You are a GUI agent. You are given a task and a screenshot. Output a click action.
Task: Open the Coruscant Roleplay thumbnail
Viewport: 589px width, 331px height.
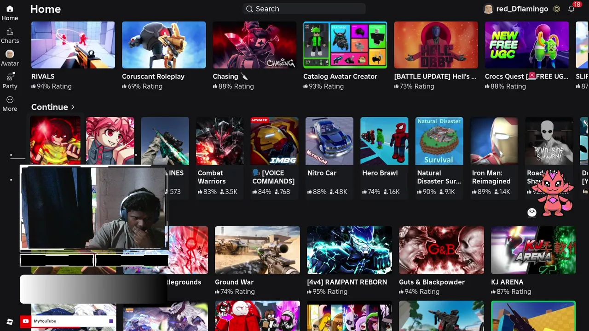pyautogui.click(x=164, y=45)
